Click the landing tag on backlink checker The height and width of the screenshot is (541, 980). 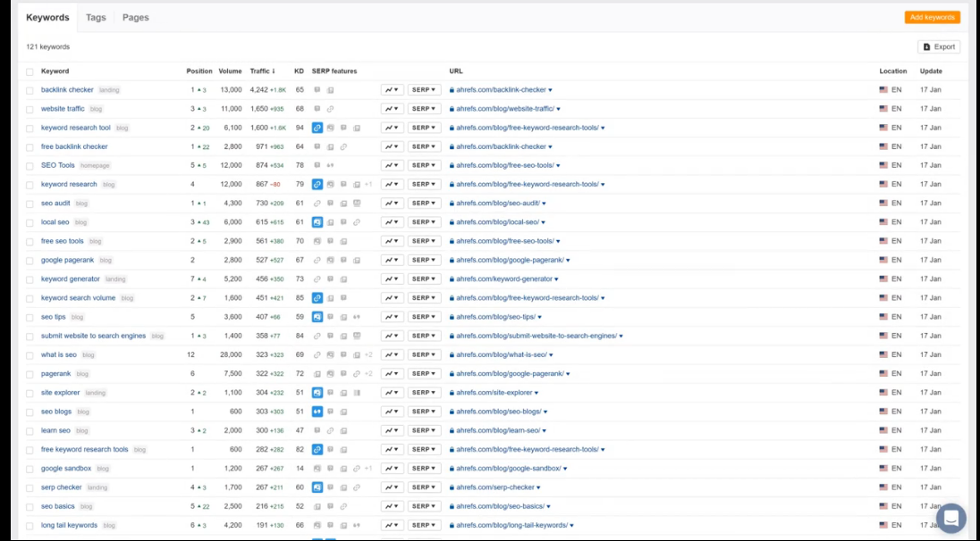point(109,90)
